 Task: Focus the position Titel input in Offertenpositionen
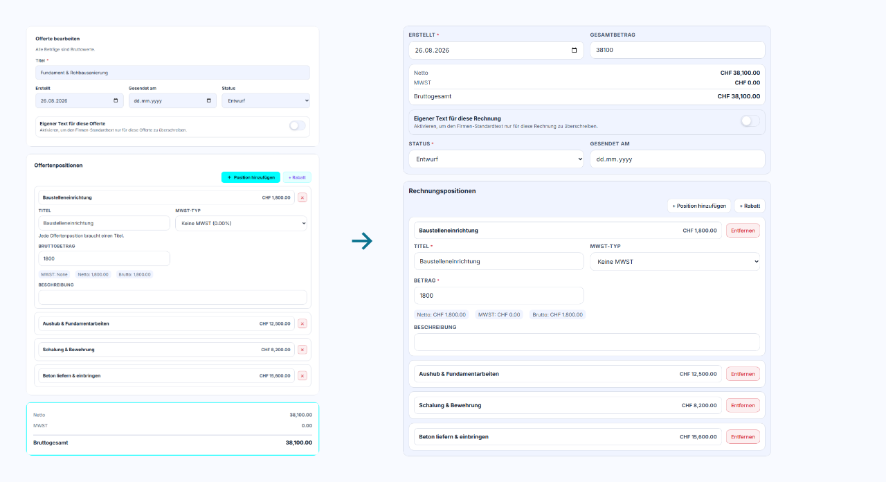point(105,223)
